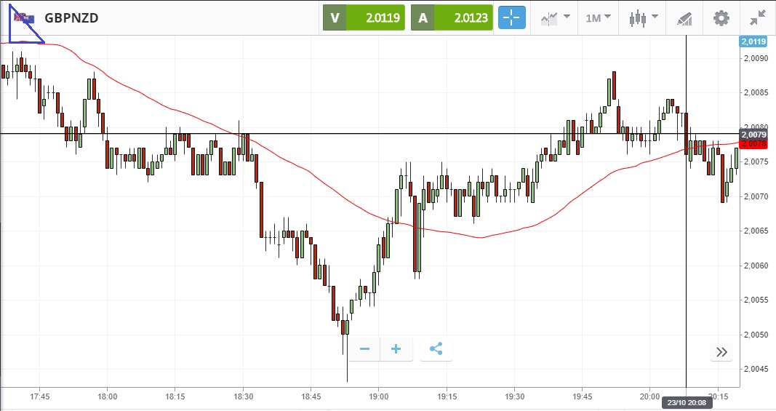Zoom out chart with minus button
This screenshot has width=776, height=411.
pos(365,349)
